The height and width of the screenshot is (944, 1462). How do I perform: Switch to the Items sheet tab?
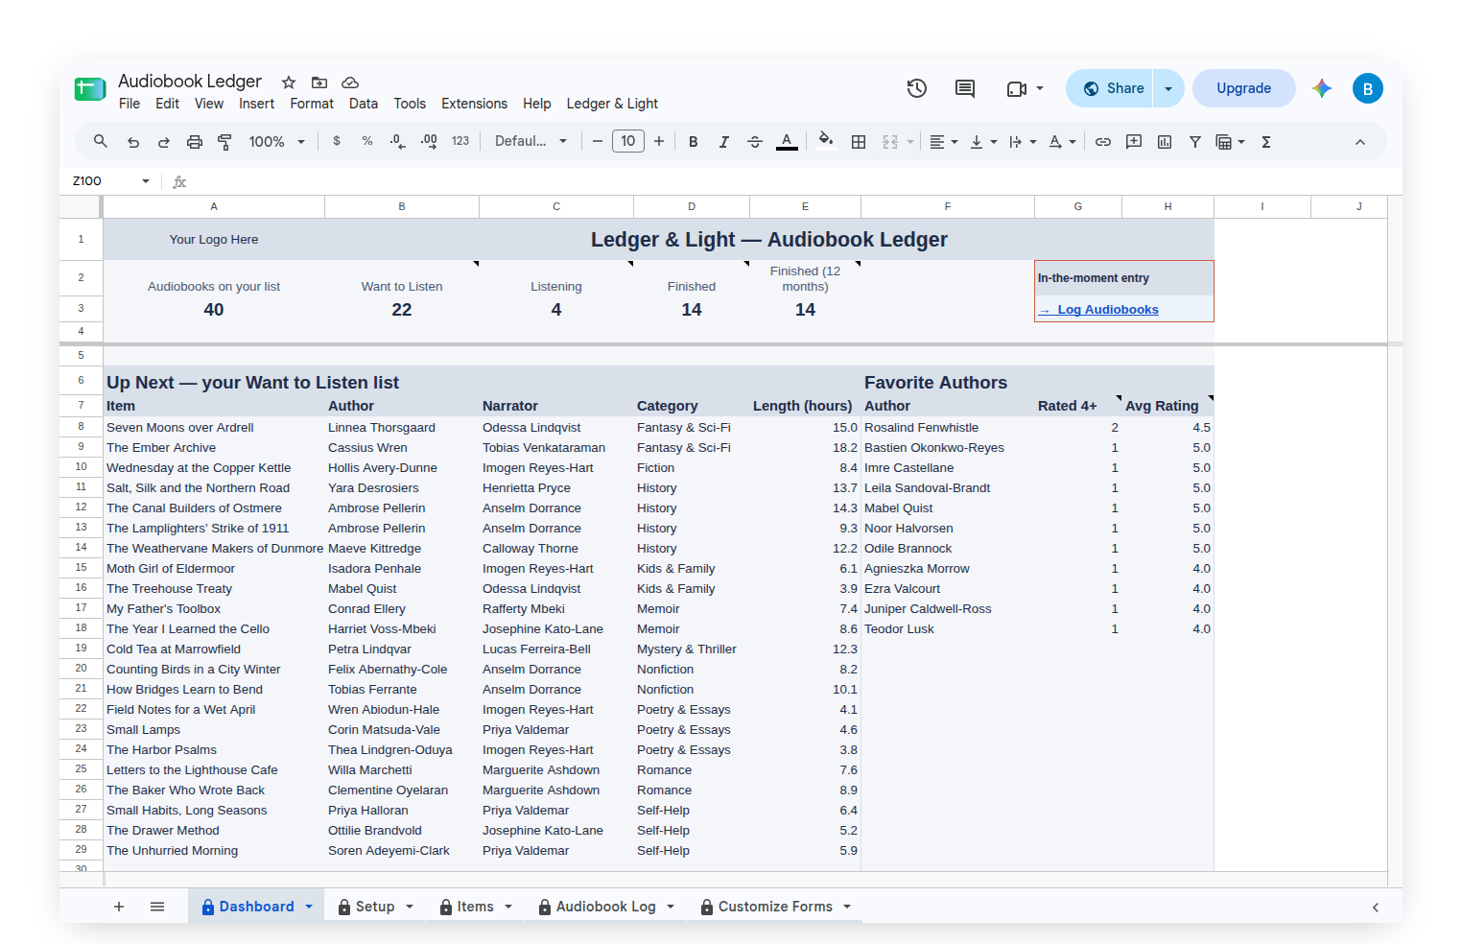475,907
